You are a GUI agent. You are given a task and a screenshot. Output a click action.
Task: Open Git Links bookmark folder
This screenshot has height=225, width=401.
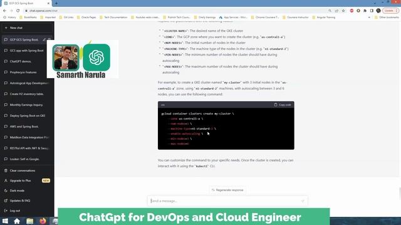(x=66, y=17)
